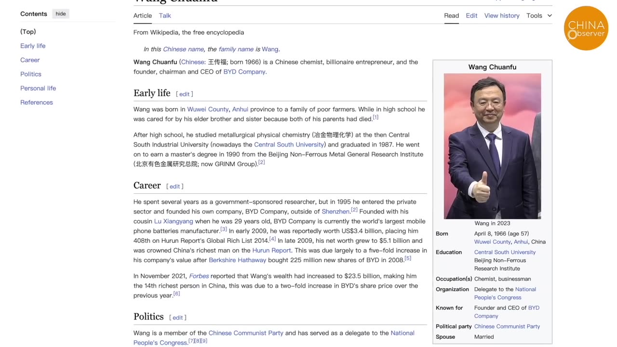Screen dimensions: 617x347
Task: Open Chinese Communist Party link in Politics section
Action: pyautogui.click(x=246, y=333)
